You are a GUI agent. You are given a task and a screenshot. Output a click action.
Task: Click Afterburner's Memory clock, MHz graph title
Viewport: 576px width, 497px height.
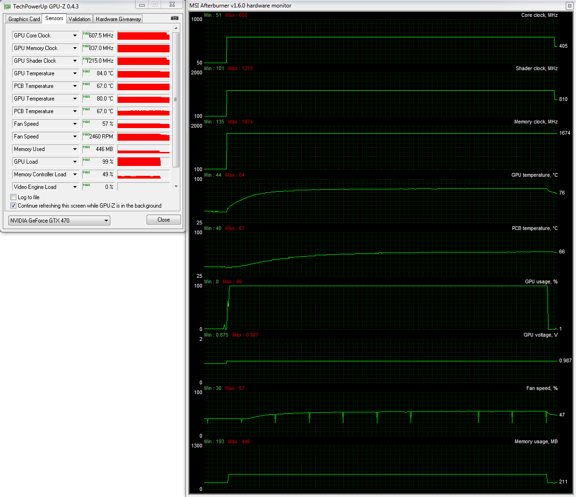(536, 122)
